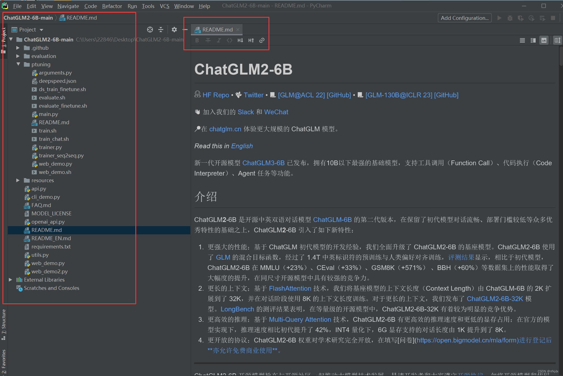The height and width of the screenshot is (376, 563).
Task: Collapse all with the Project panel icon
Action: click(161, 30)
